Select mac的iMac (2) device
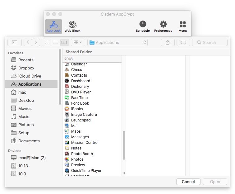The height and width of the screenshot is (194, 235). [31, 158]
